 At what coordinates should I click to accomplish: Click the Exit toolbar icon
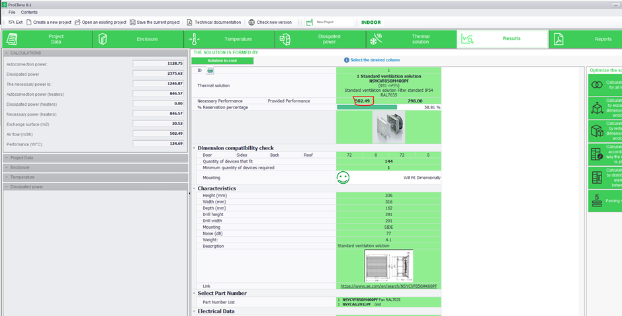point(11,22)
